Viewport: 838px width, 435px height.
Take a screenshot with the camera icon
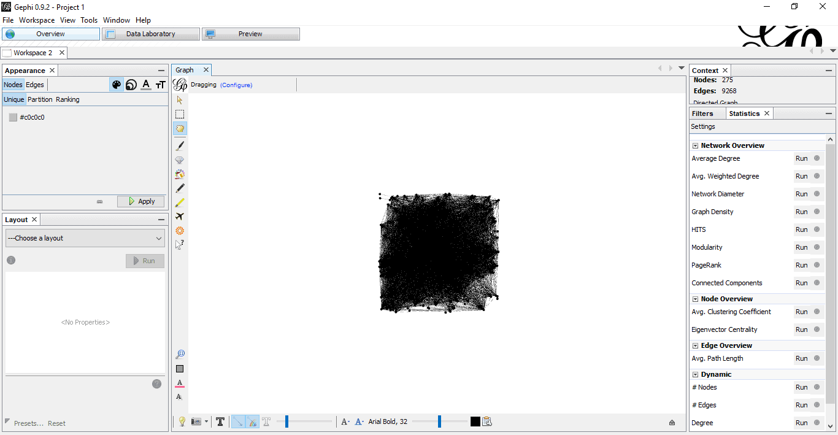coord(196,422)
